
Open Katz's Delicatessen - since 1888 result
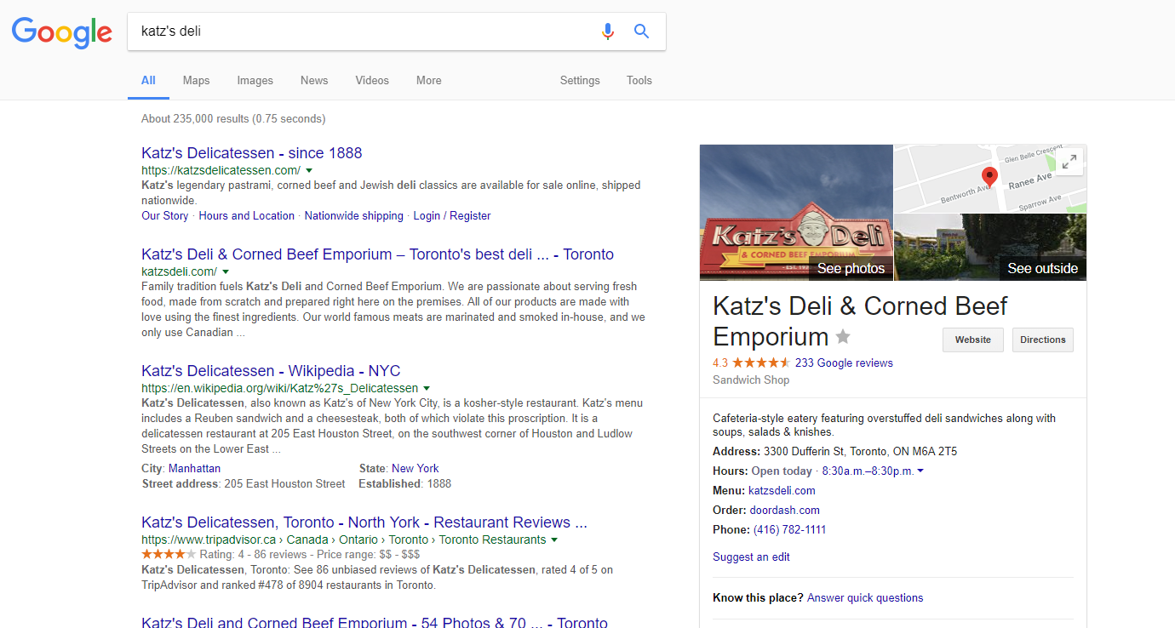point(252,153)
